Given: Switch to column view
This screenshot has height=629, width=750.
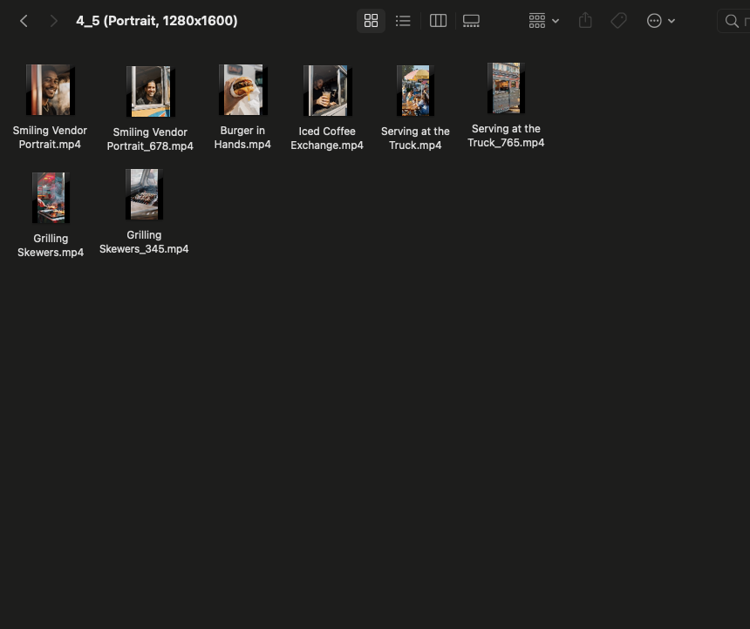Looking at the screenshot, I should [438, 21].
